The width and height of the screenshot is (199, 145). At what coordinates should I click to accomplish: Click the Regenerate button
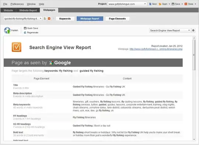pos(31,32)
